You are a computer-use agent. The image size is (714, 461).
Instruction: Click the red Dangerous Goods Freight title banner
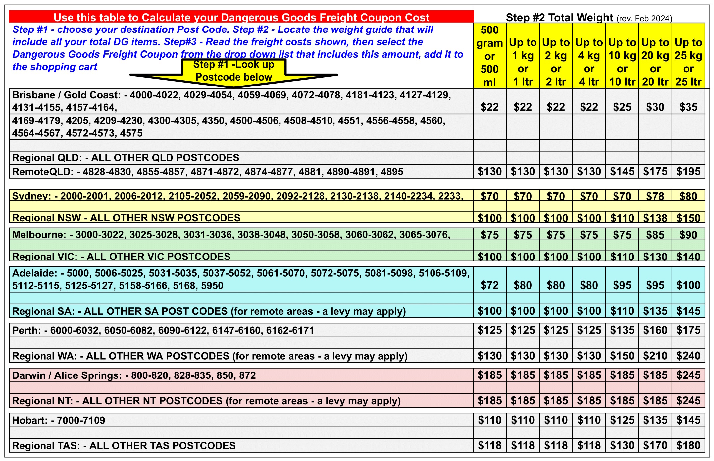(x=241, y=17)
